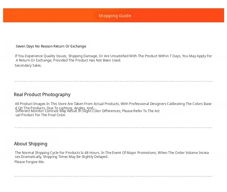This screenshot has height=192, width=227.
Task: Select the Seven Days No Reason Return heading
Action: (51, 46)
